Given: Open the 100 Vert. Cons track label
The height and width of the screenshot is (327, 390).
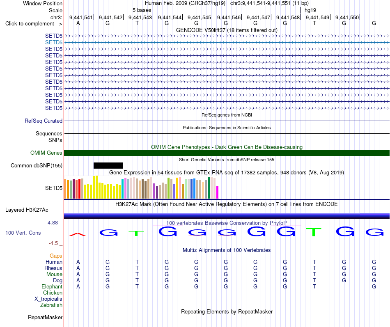Looking at the screenshot, I should tap(23, 233).
